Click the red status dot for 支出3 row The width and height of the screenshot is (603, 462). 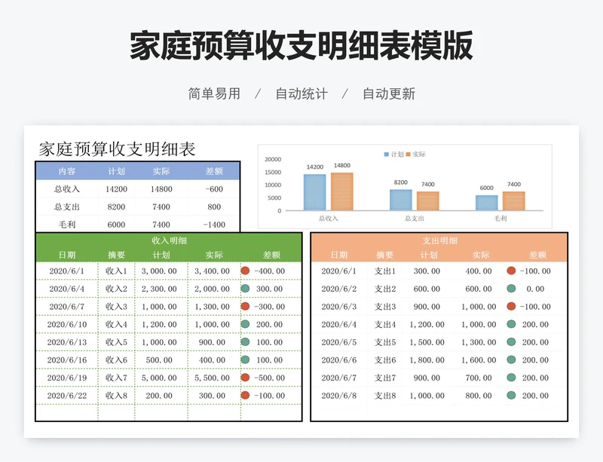click(x=511, y=306)
